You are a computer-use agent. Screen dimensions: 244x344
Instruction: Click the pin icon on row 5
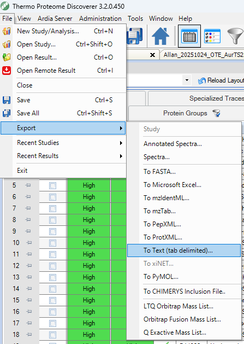(28, 185)
